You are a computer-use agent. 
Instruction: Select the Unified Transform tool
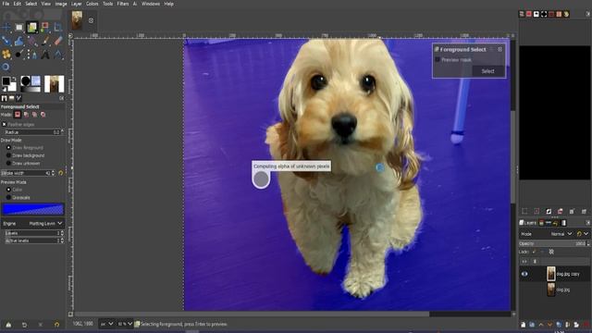[6, 41]
